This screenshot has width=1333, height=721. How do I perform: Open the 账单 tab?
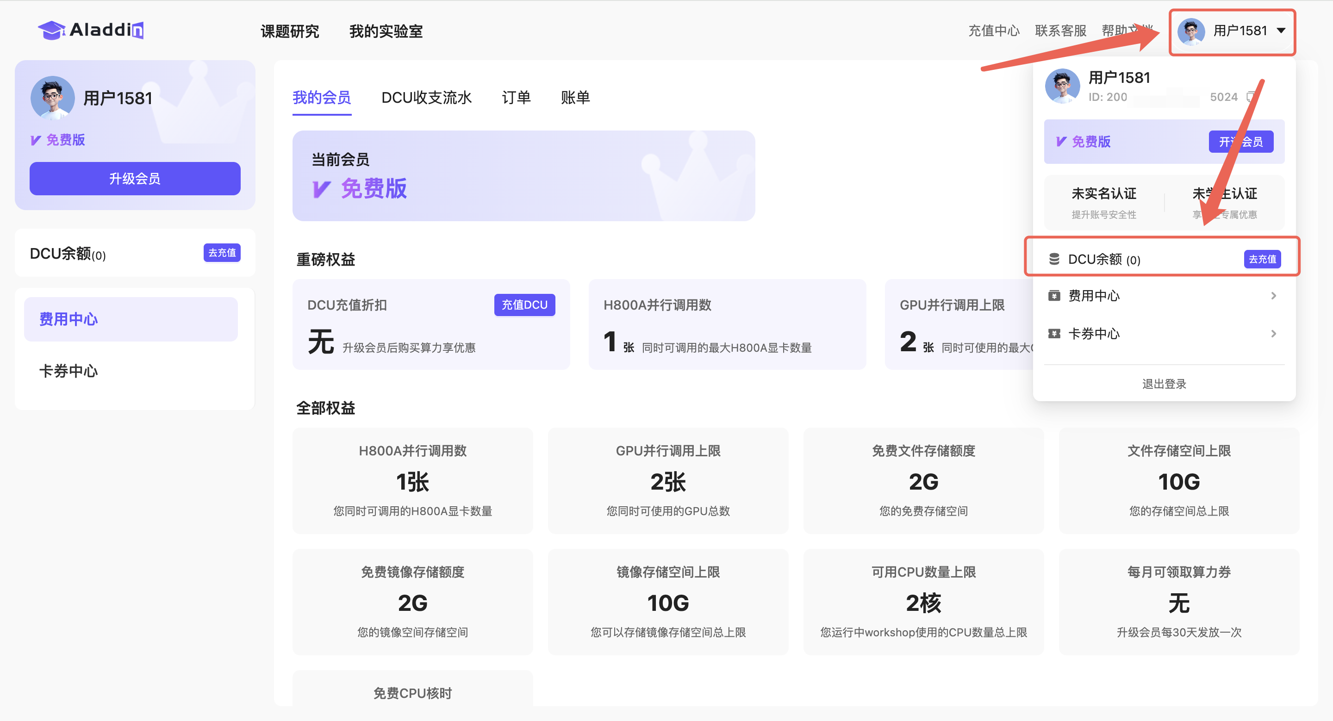point(575,98)
